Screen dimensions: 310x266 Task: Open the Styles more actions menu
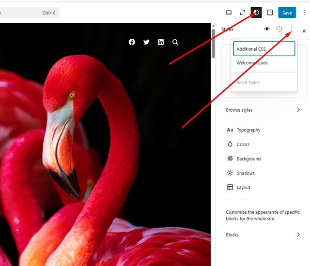point(292,30)
